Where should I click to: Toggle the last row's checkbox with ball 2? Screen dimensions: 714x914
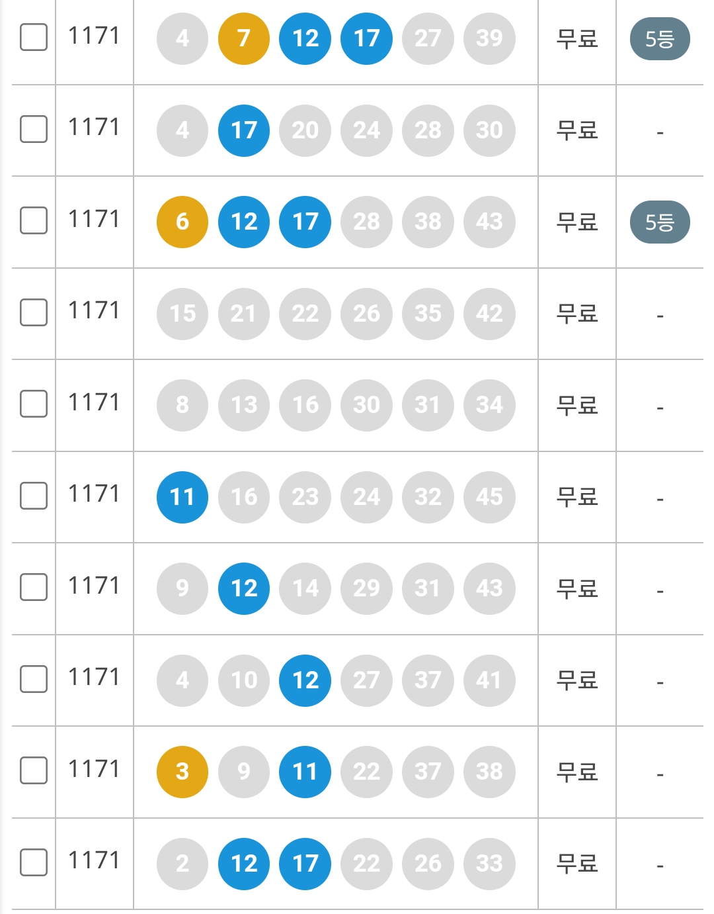click(34, 862)
